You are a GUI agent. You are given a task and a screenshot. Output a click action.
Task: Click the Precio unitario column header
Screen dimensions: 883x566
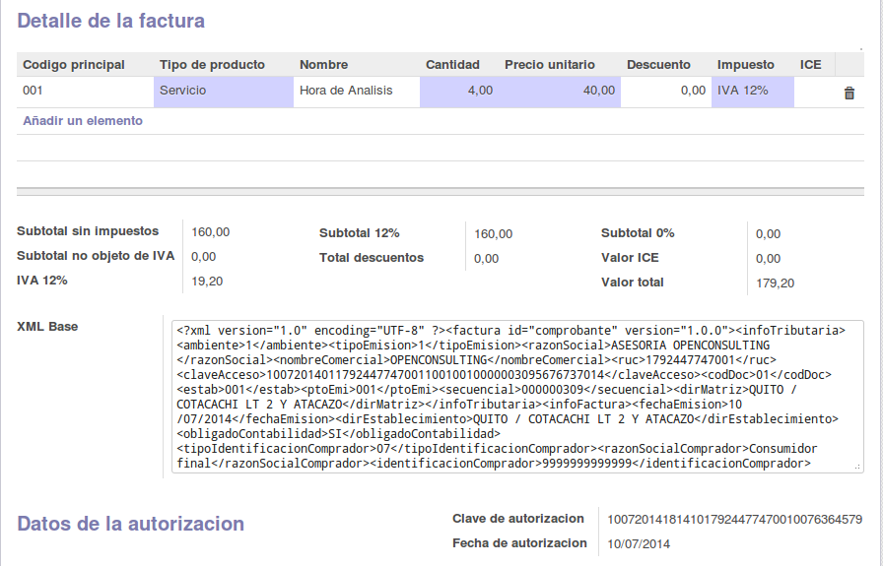tap(550, 65)
